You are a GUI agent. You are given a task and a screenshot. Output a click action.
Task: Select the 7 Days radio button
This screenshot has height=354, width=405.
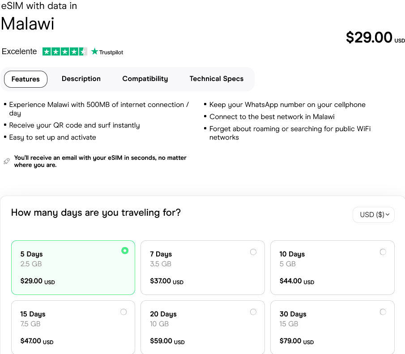coord(253,252)
